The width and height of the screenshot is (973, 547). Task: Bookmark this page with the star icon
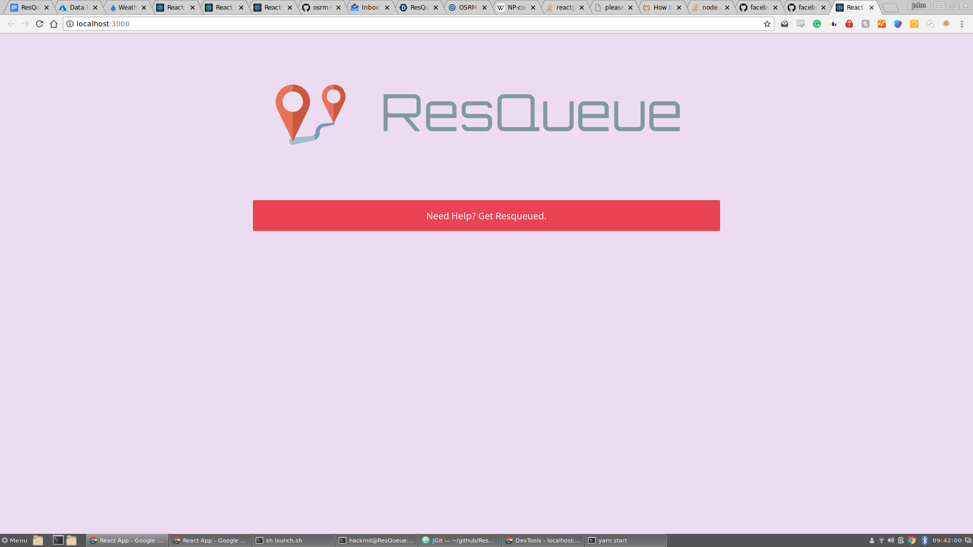767,24
